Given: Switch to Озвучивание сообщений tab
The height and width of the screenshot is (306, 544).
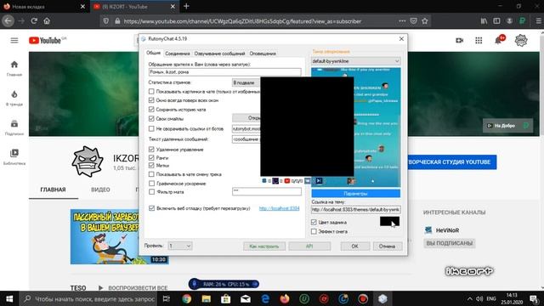Looking at the screenshot, I should tap(219, 54).
